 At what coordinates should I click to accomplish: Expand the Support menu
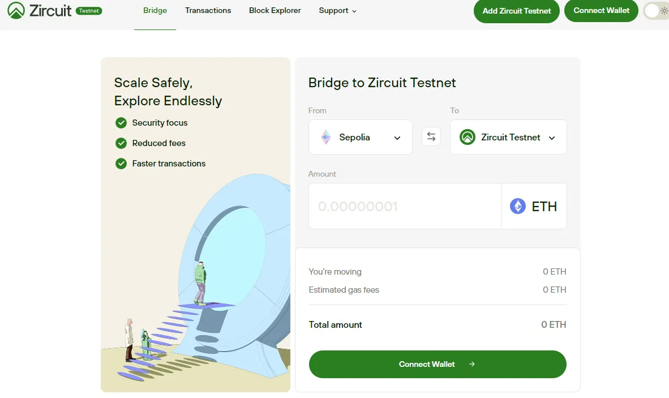(x=337, y=11)
